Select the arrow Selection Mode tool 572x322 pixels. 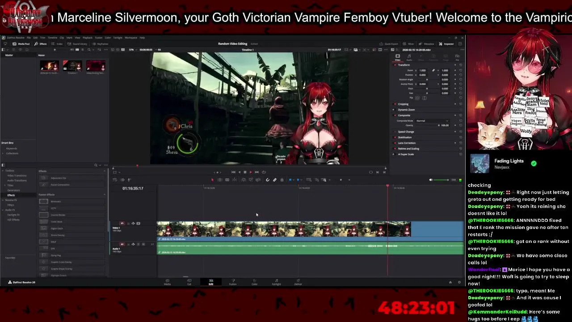point(213,180)
